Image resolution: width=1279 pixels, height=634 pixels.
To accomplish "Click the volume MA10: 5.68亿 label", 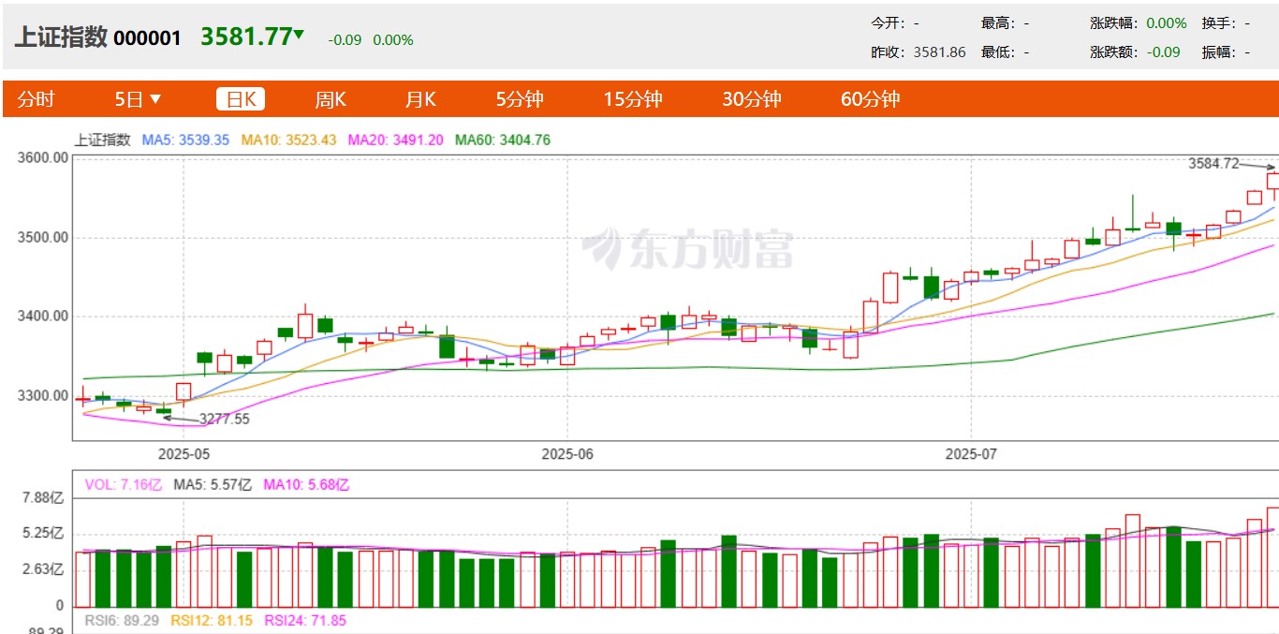I will (306, 485).
